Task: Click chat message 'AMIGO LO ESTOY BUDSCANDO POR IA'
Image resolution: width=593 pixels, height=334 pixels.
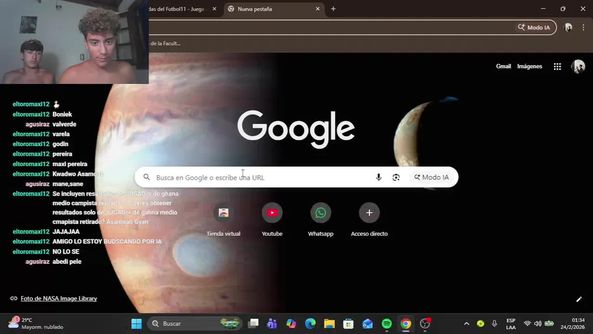Action: click(107, 241)
